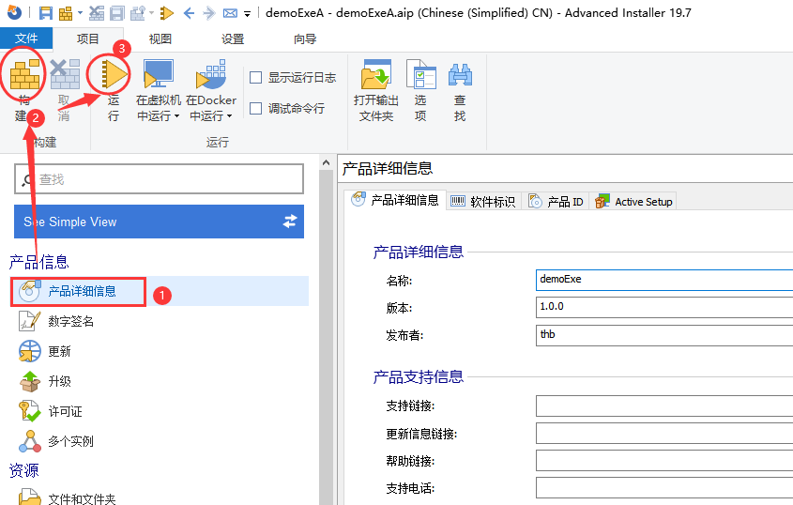This screenshot has width=793, height=505.
Task: Select 升级 in left tree
Action: tap(59, 381)
